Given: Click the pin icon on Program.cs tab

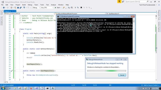Looking at the screenshot, I should pyautogui.click(x=13, y=11).
